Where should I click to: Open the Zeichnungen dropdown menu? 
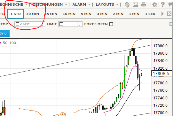pyautogui.click(x=50, y=4)
